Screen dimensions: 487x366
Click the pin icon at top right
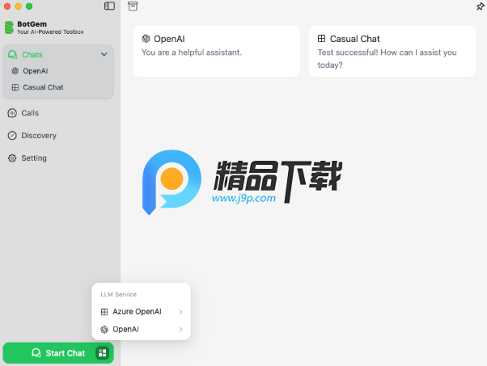(x=481, y=6)
